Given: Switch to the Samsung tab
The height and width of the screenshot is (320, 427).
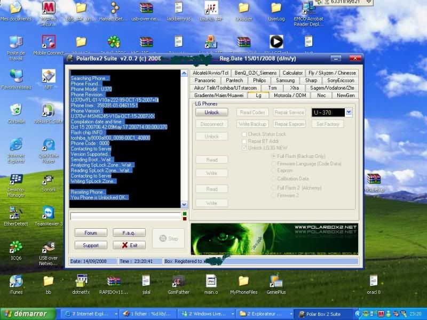Looking at the screenshot, I should (285, 81).
